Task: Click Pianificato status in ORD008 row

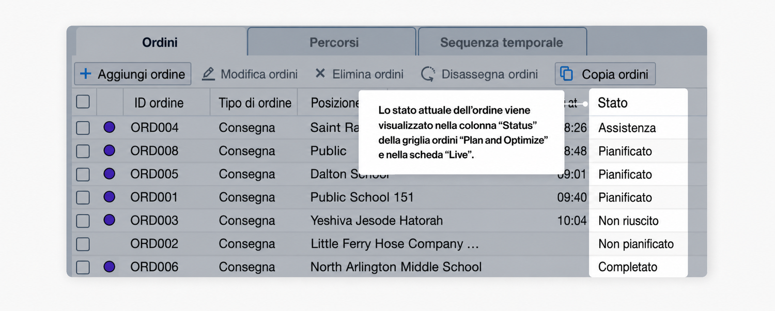Action: click(x=625, y=151)
